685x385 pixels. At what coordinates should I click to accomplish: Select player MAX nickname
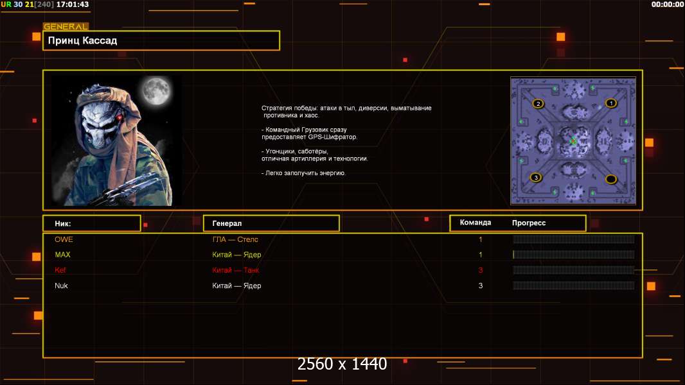click(x=62, y=255)
